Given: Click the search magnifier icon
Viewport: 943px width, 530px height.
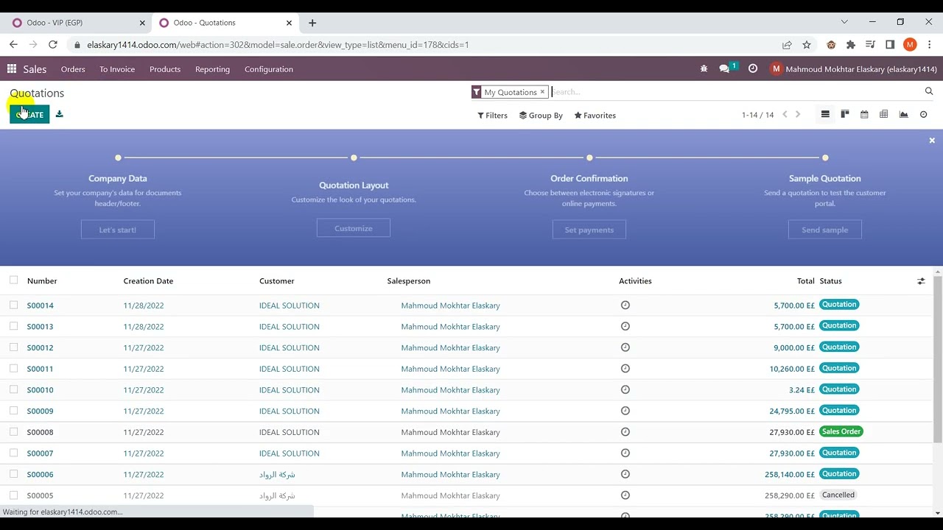Looking at the screenshot, I should coord(929,91).
